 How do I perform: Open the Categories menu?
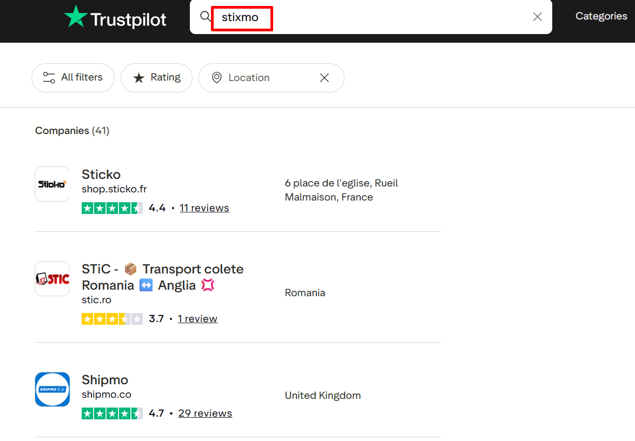pos(601,16)
